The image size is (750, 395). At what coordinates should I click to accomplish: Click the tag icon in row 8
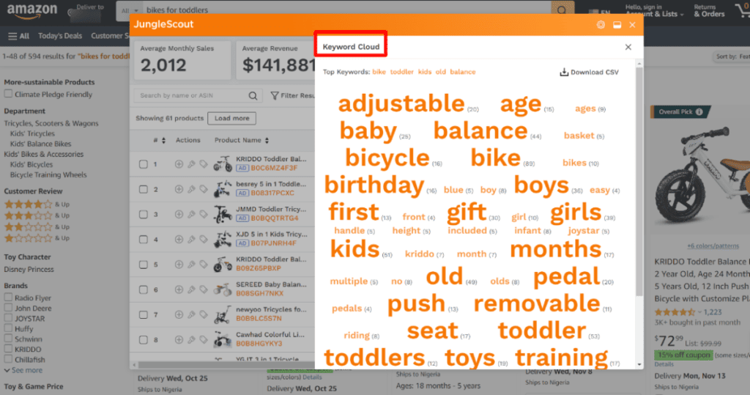[x=204, y=340]
